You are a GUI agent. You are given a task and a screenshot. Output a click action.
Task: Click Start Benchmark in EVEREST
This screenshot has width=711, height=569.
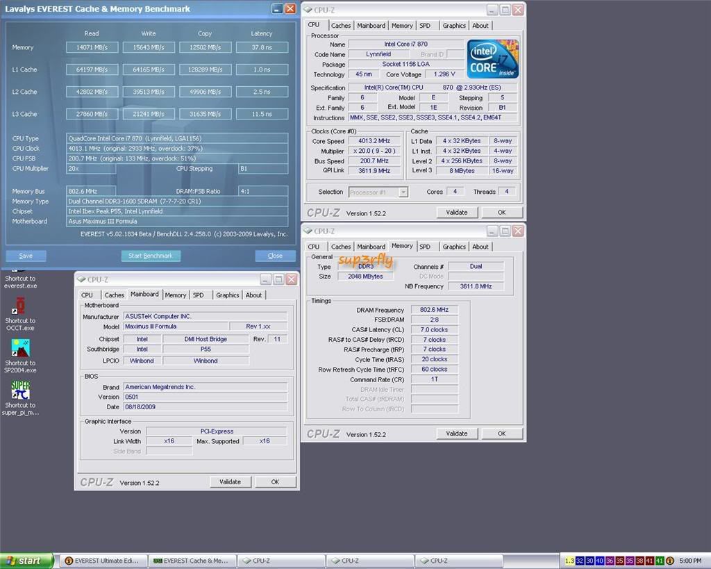(x=151, y=255)
